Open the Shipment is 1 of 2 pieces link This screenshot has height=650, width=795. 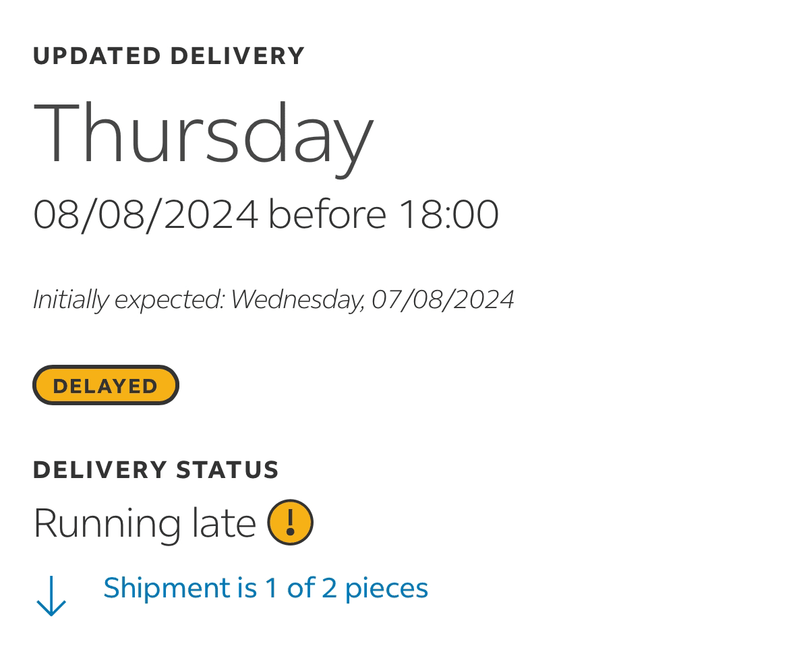(x=266, y=588)
